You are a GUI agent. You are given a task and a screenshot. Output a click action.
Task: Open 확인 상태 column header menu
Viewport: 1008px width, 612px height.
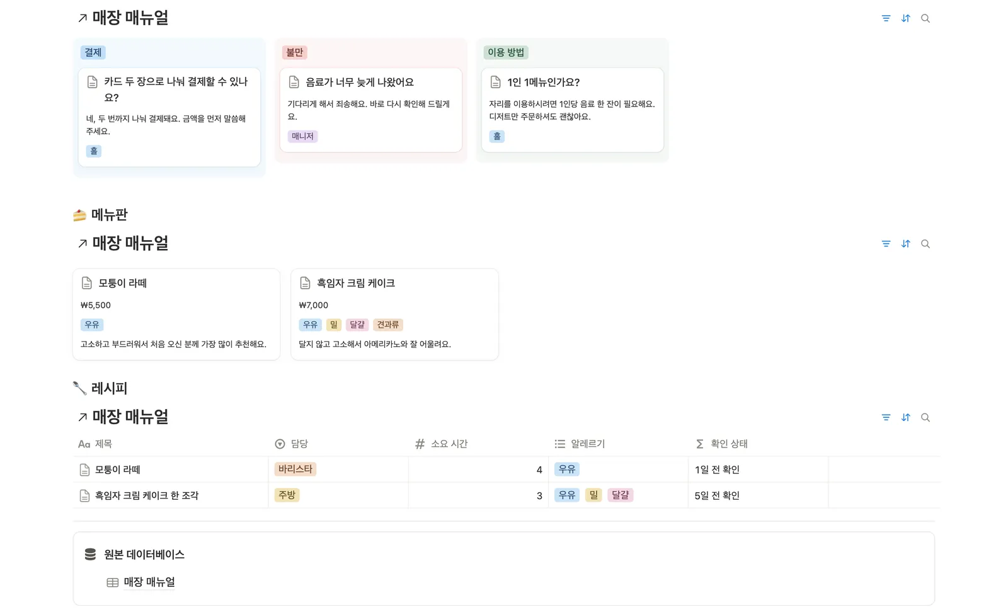coord(758,444)
